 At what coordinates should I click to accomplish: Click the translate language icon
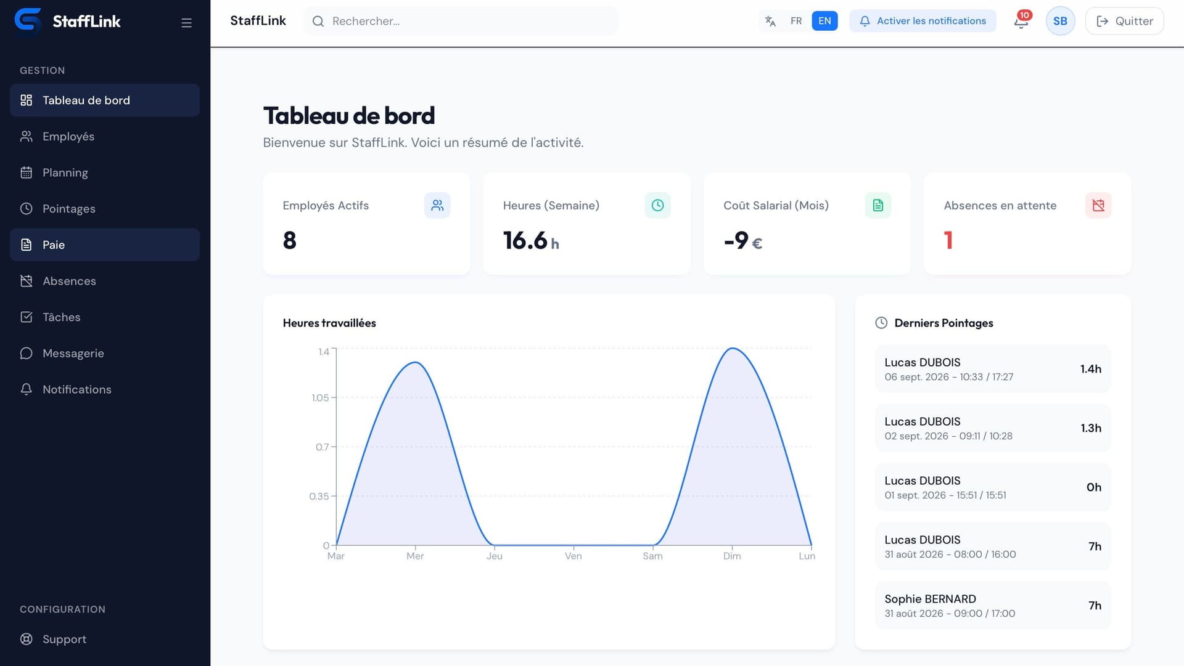coord(770,21)
